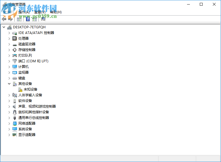Click the 显示适配器 graphics card icon
The image size is (221, 162).
pos(14,135)
